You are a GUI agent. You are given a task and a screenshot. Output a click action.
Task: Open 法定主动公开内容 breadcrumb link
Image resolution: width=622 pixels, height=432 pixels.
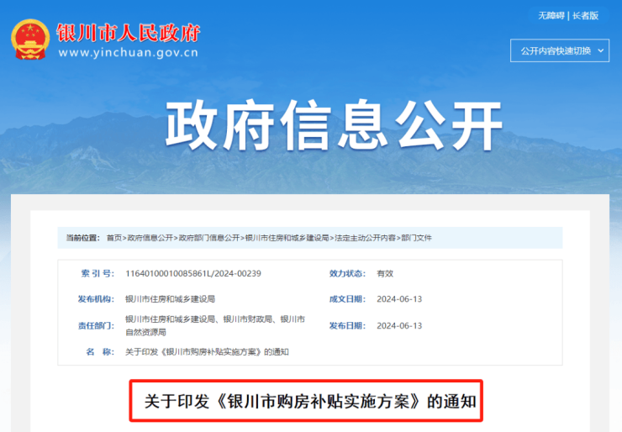click(x=365, y=238)
